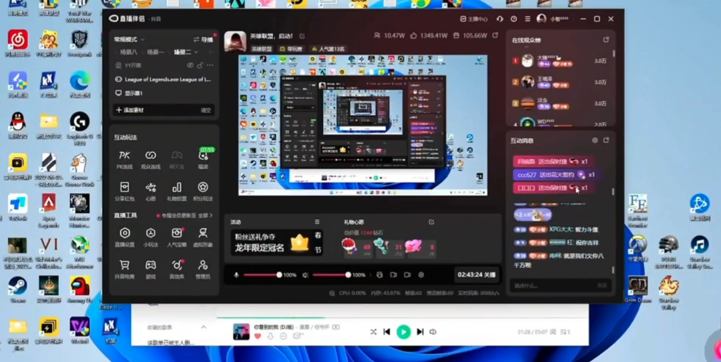Edit the 礼物心愿 gift wish list
Image resolution: width=721 pixels, height=362 pixels.
(x=431, y=222)
